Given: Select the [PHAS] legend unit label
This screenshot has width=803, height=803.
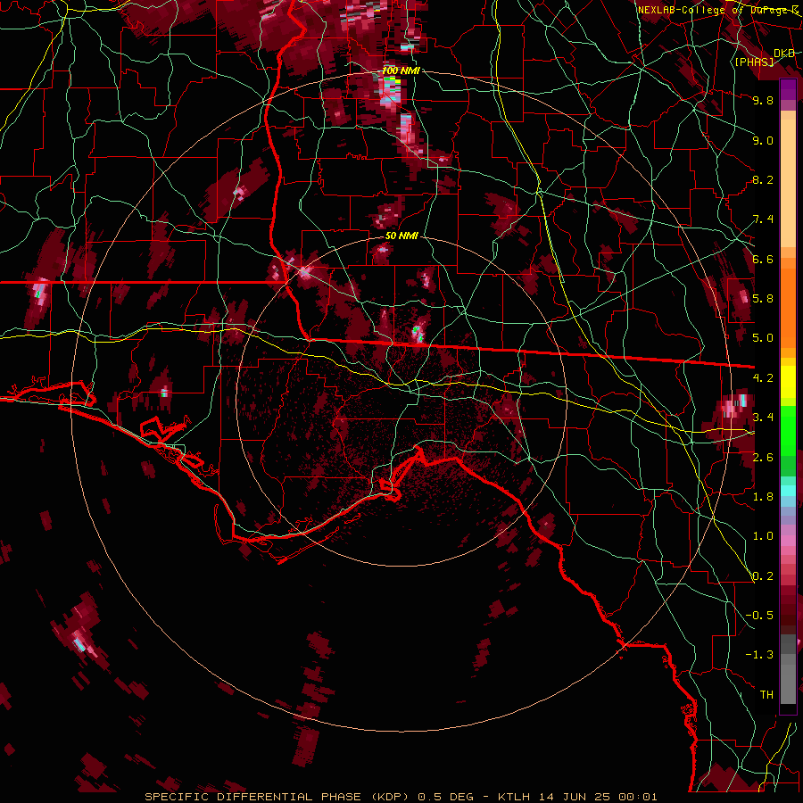Looking at the screenshot, I should 754,62.
